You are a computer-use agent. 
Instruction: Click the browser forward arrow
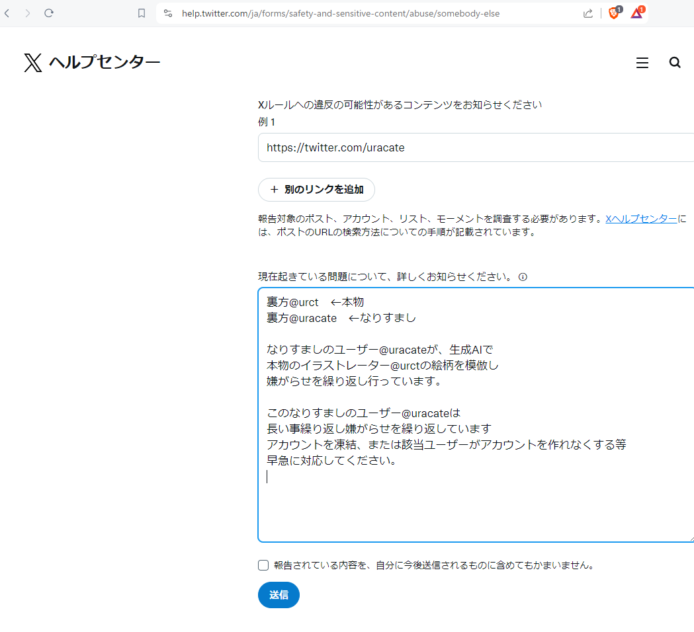pyautogui.click(x=27, y=13)
